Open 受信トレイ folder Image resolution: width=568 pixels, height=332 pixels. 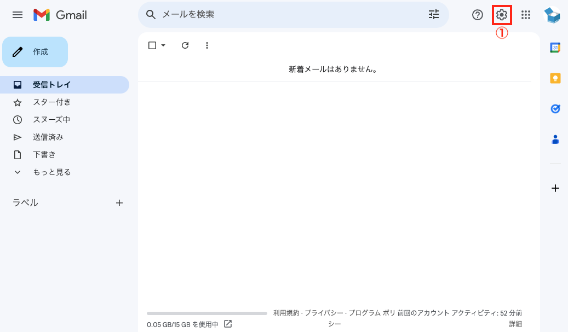pos(65,85)
